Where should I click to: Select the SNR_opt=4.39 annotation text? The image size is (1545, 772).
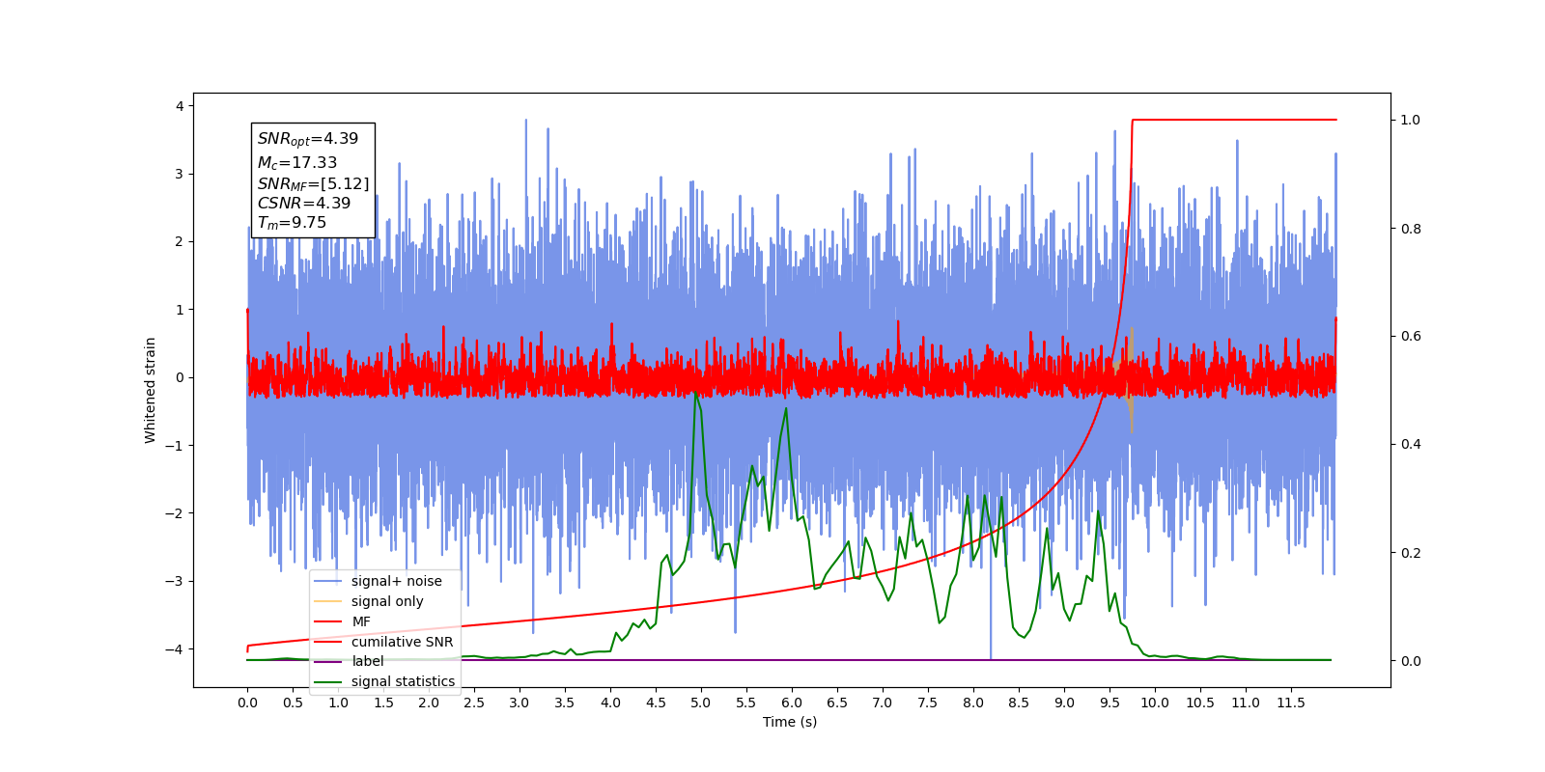point(308,139)
